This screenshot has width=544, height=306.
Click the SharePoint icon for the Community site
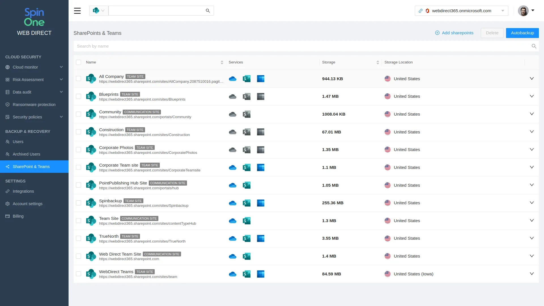click(246, 114)
